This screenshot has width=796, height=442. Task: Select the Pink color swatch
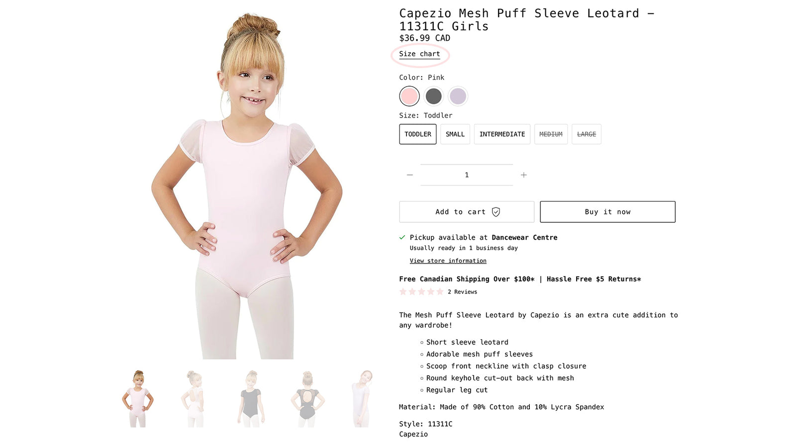pyautogui.click(x=409, y=96)
